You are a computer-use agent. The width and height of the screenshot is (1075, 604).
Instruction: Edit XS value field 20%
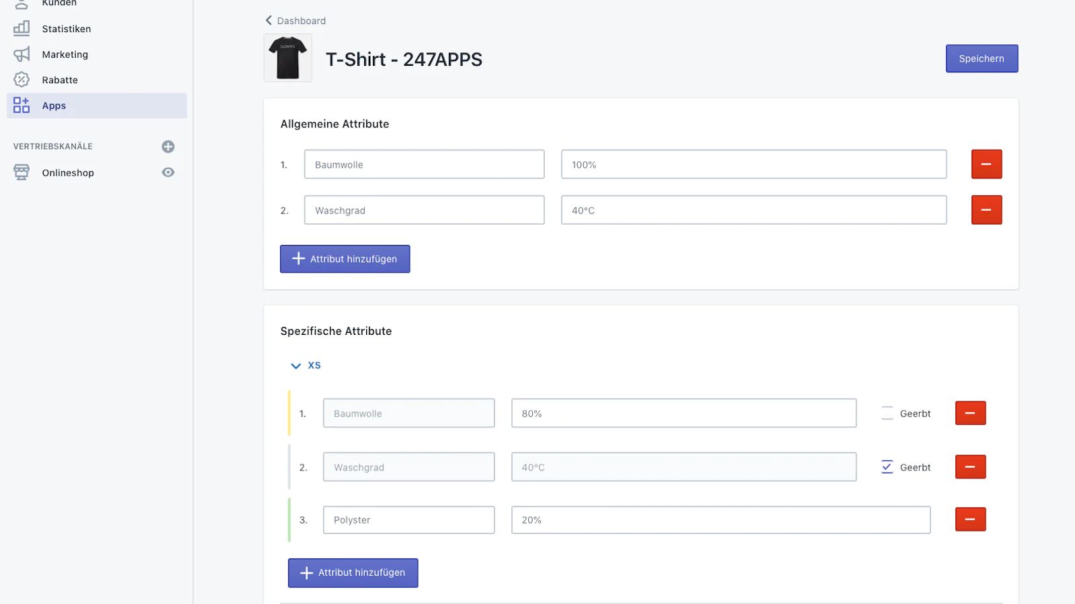(721, 520)
